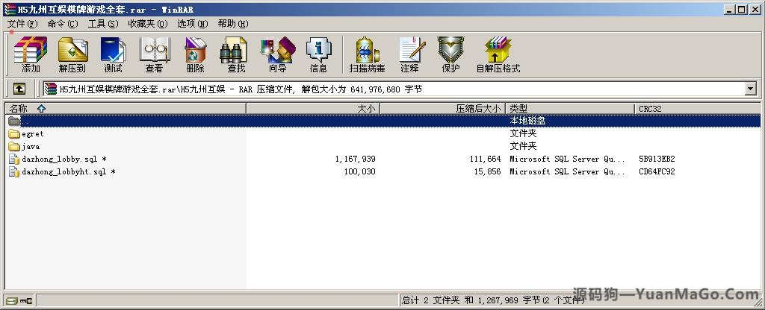Click size value 100,030
Image resolution: width=765 pixels, height=310 pixels.
[359, 172]
